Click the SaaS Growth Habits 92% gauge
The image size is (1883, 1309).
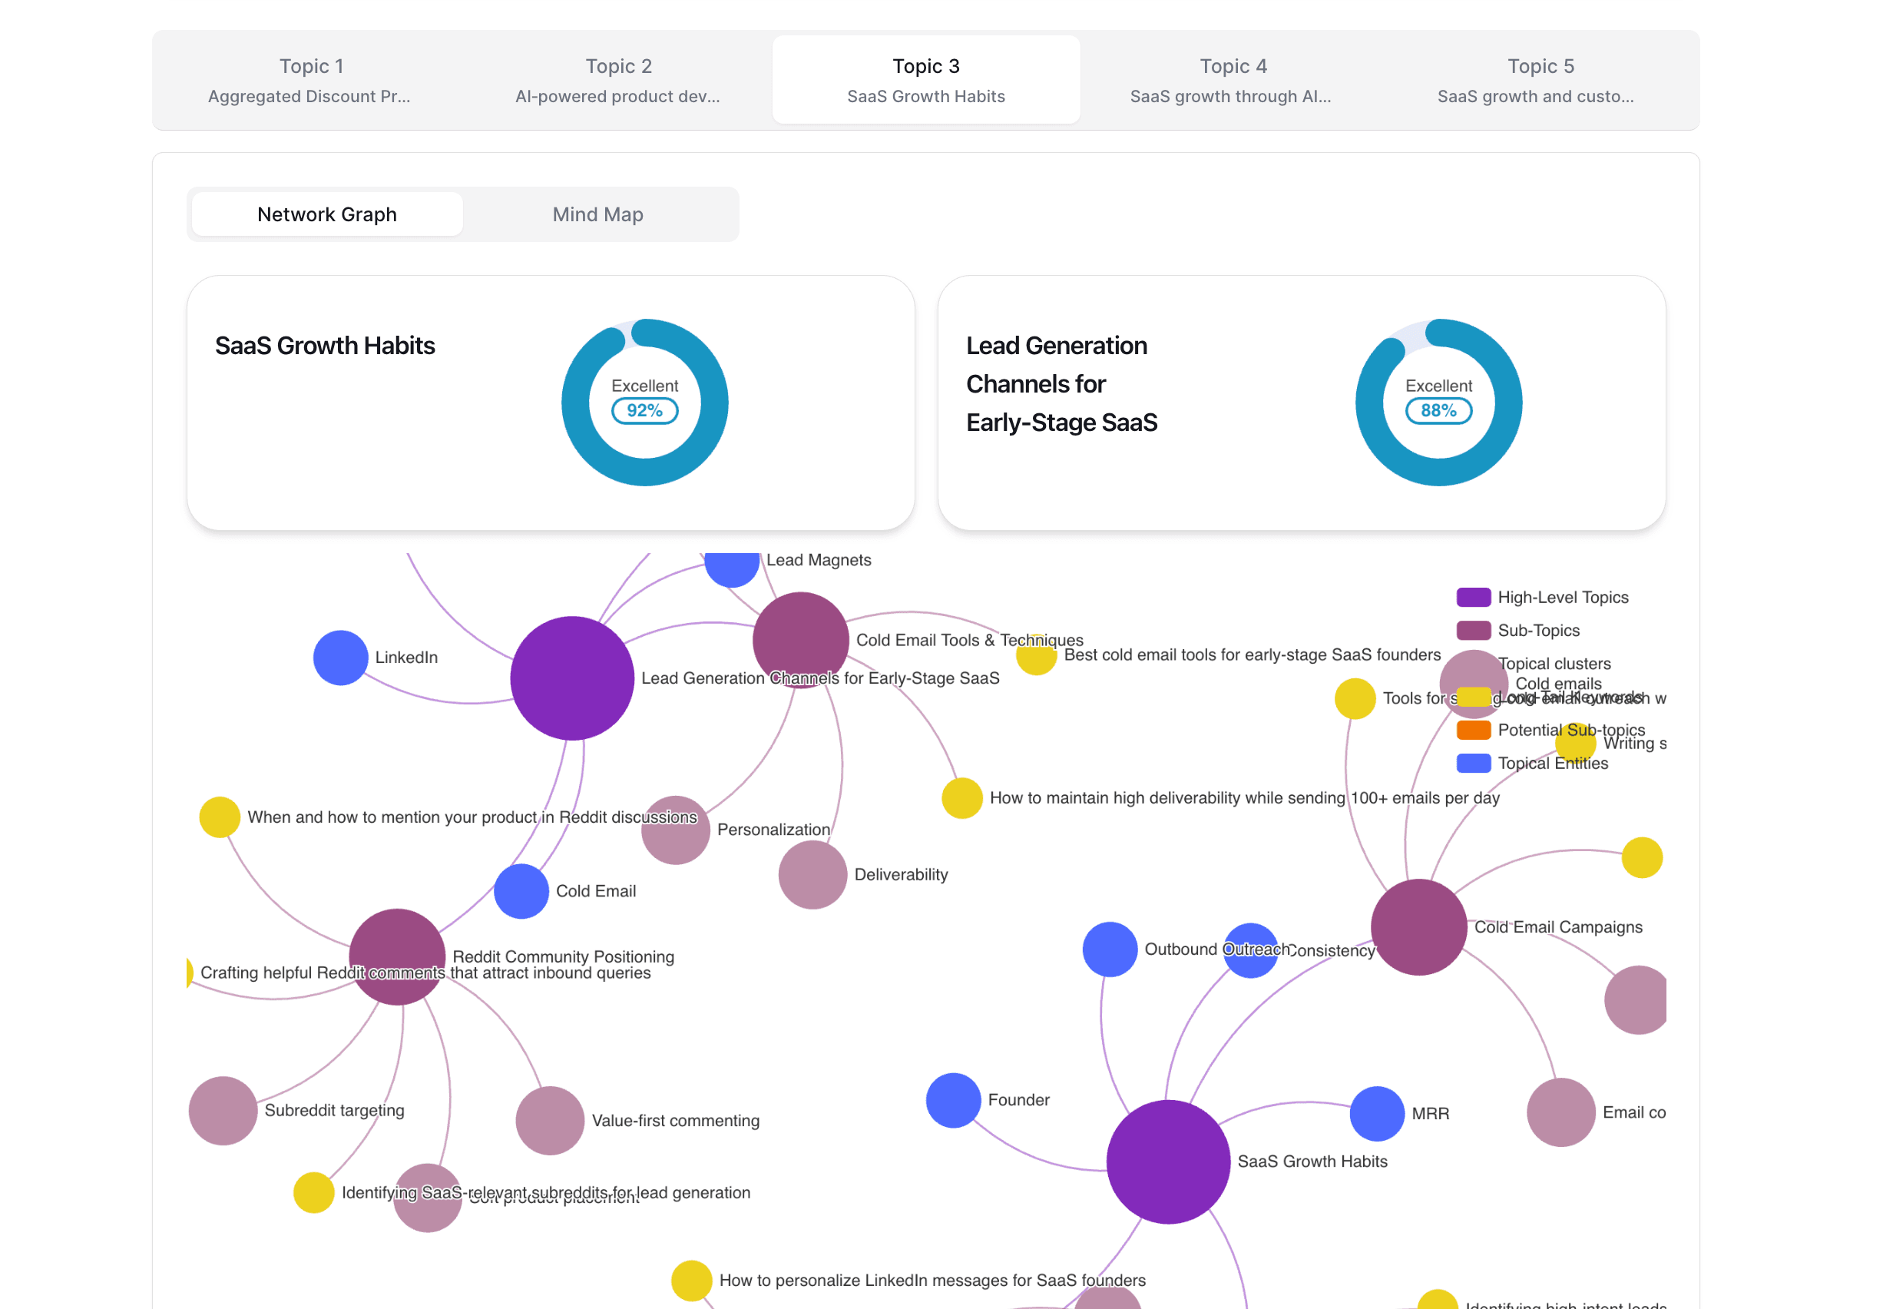(644, 402)
